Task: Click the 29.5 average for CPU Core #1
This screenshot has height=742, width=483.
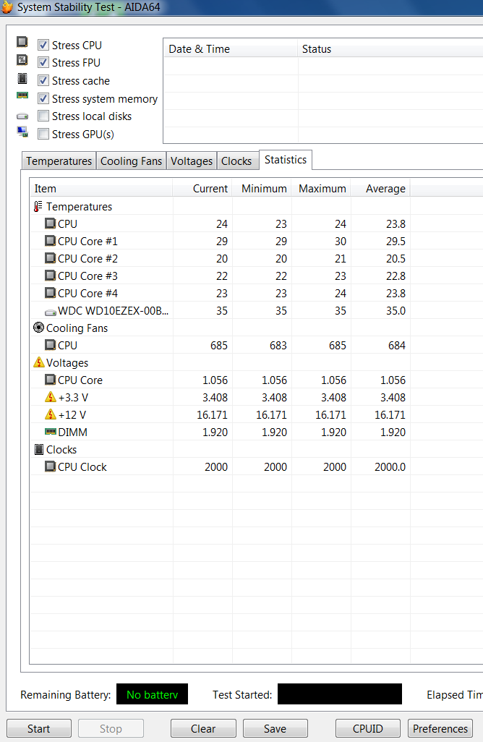Action: 396,242
